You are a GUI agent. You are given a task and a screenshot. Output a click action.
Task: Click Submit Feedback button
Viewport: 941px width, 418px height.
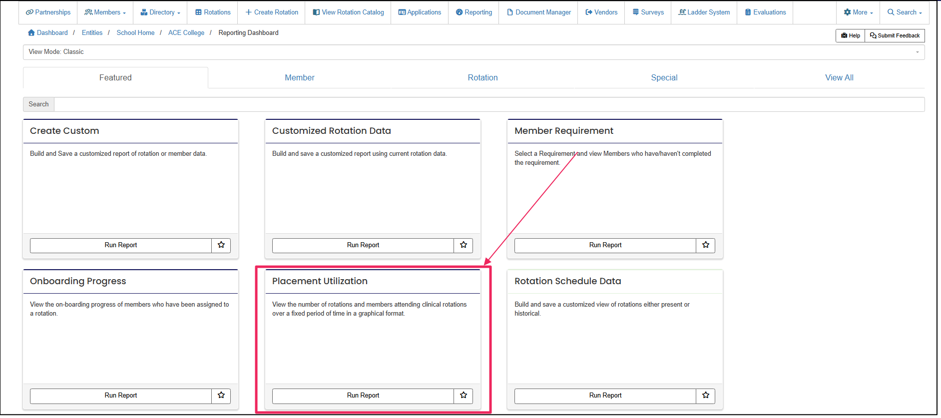point(895,35)
